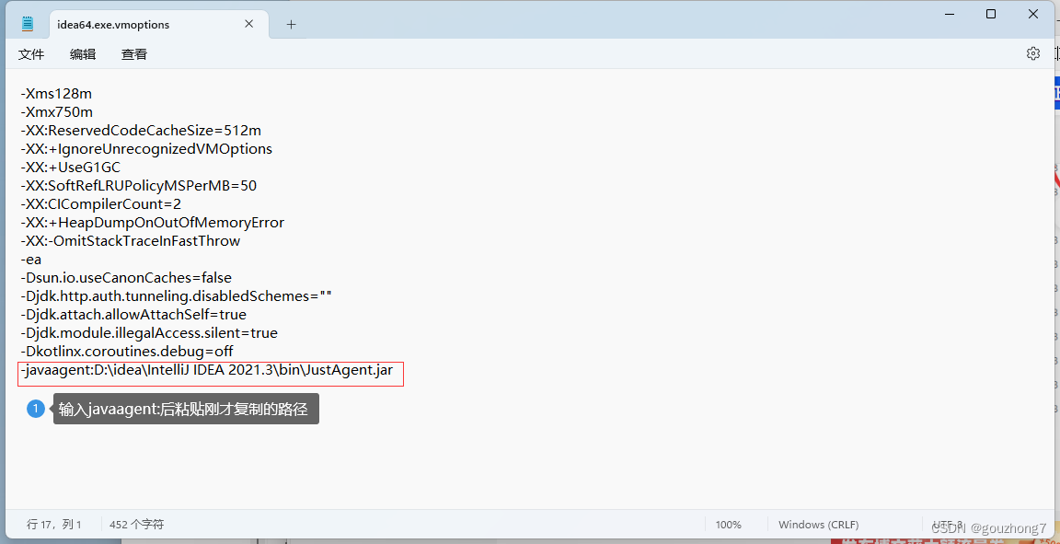Click the SoftRefLRUPolicyMSPerMB=50 line
Viewport: 1060px width, 544px height.
[139, 185]
